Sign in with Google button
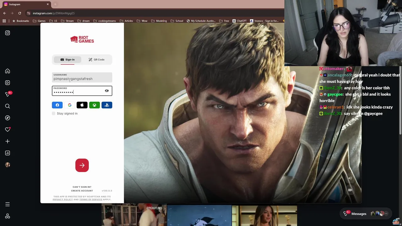 click(70, 105)
